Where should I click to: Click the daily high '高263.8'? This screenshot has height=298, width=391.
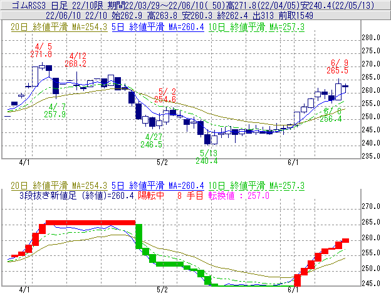point(162,16)
